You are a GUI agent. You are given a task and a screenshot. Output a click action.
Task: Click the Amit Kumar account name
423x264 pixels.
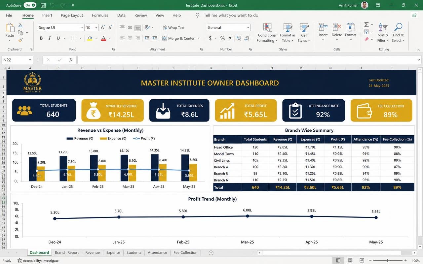[x=348, y=5]
